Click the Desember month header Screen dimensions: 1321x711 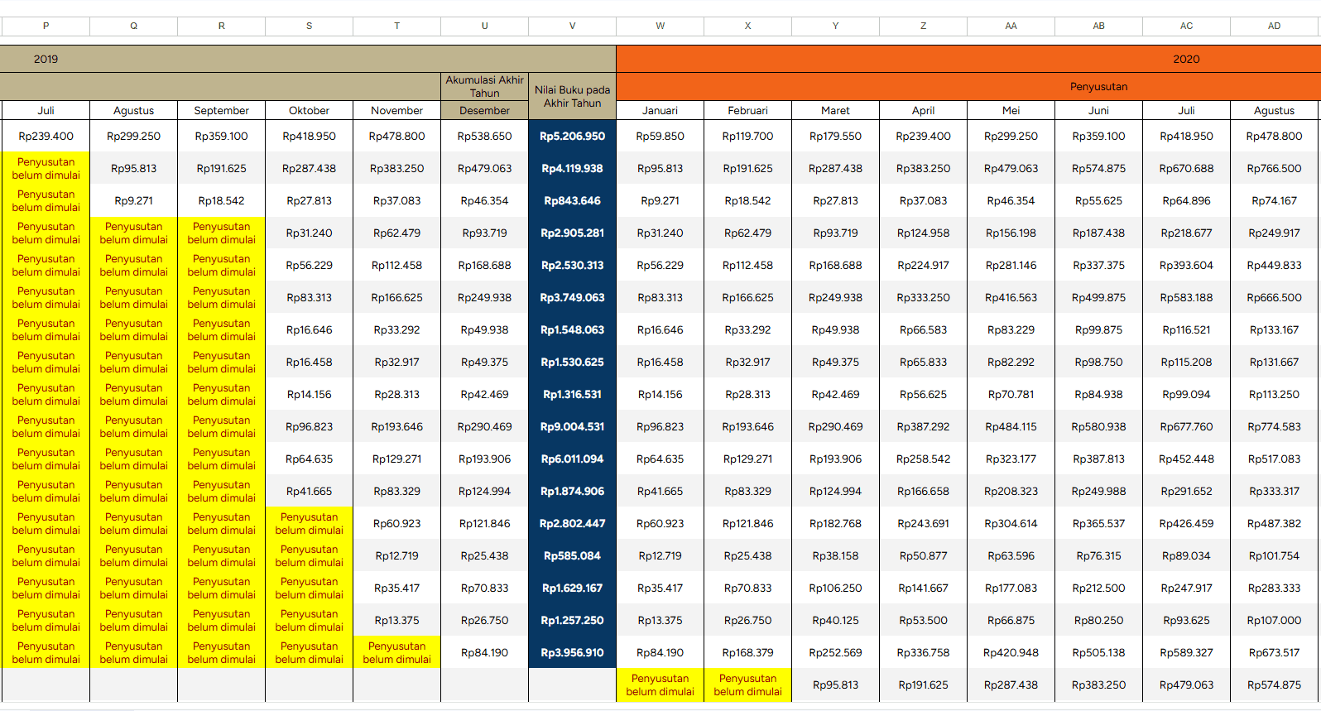pos(484,110)
